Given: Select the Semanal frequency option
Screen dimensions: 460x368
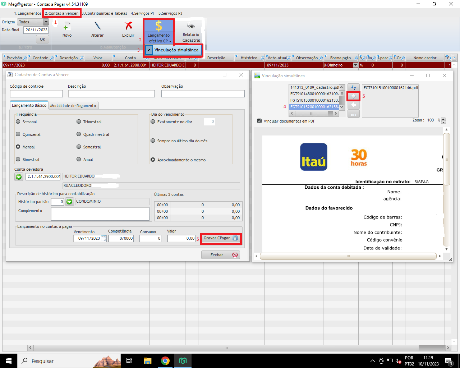Looking at the screenshot, I should [18, 122].
